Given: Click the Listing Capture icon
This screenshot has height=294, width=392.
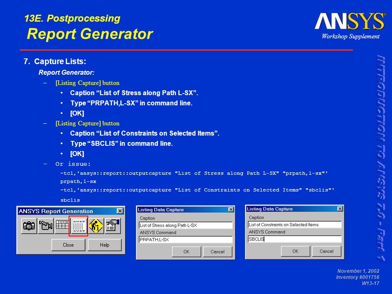Looking at the screenshot, I should click(x=79, y=226).
